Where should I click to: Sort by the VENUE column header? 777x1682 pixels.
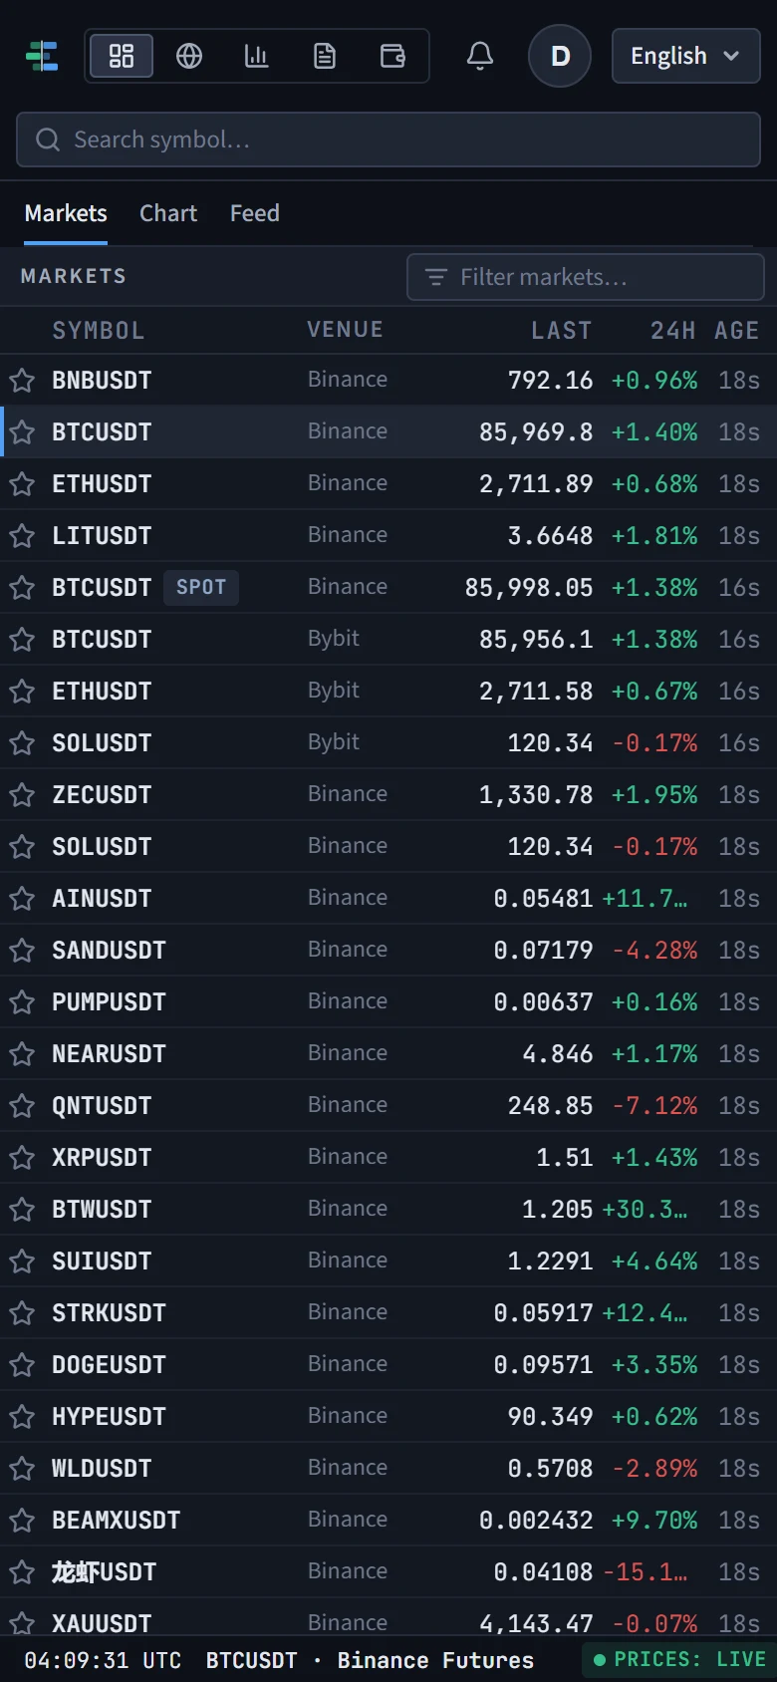346,330
